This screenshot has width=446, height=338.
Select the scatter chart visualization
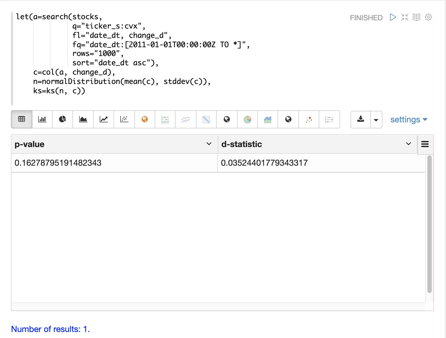pos(124,119)
